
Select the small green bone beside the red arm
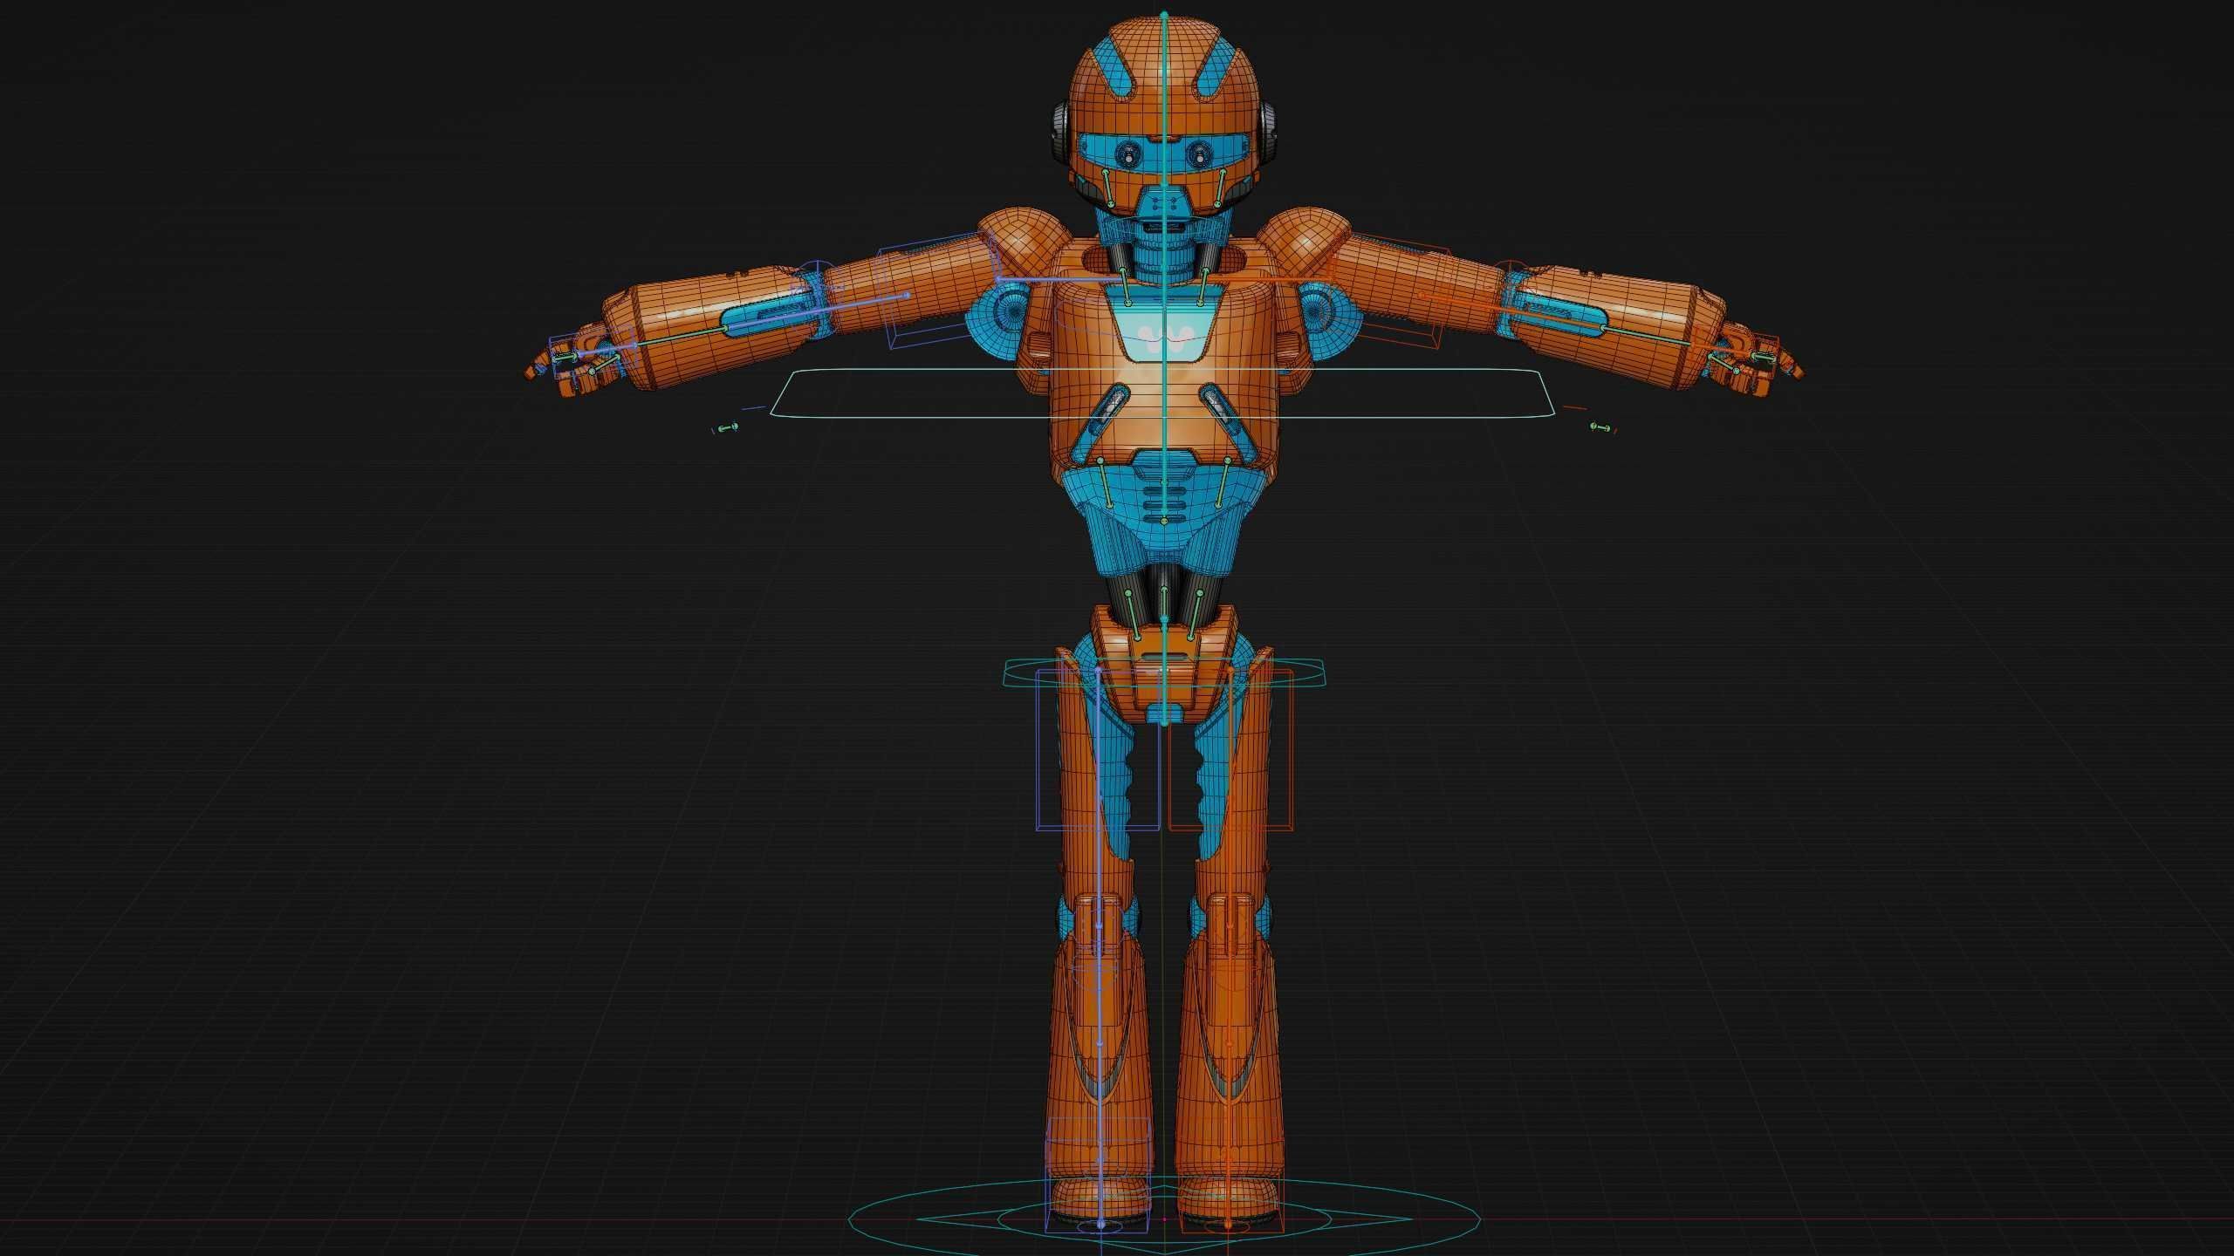(1601, 427)
